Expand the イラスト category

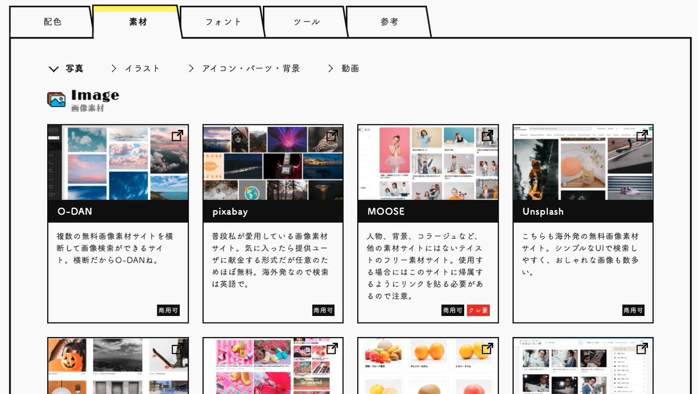[136, 69]
